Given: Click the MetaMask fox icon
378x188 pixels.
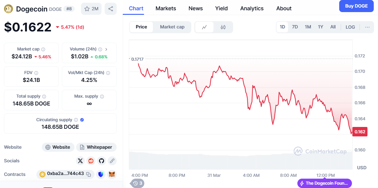Looking at the screenshot, I should point(112,174).
